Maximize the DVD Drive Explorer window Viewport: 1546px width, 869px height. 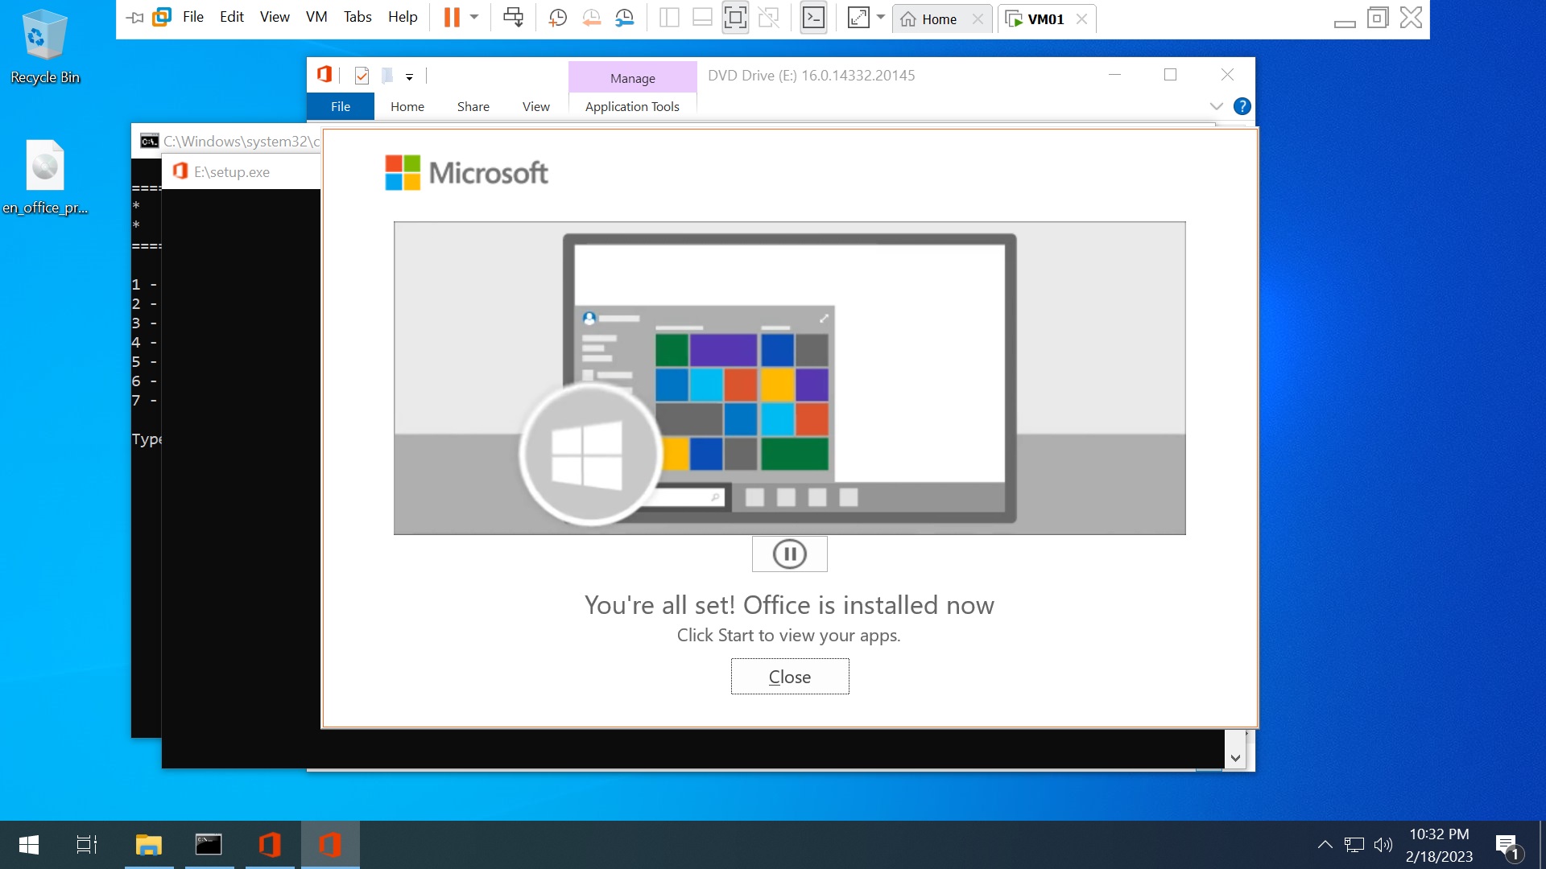pyautogui.click(x=1170, y=75)
